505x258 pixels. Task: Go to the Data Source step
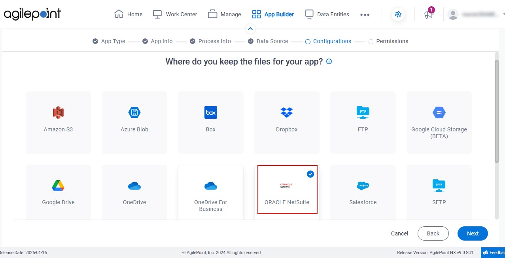[x=268, y=41]
